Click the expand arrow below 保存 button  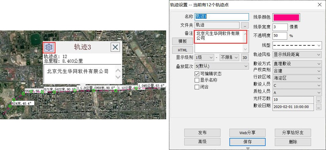[x=247, y=148]
